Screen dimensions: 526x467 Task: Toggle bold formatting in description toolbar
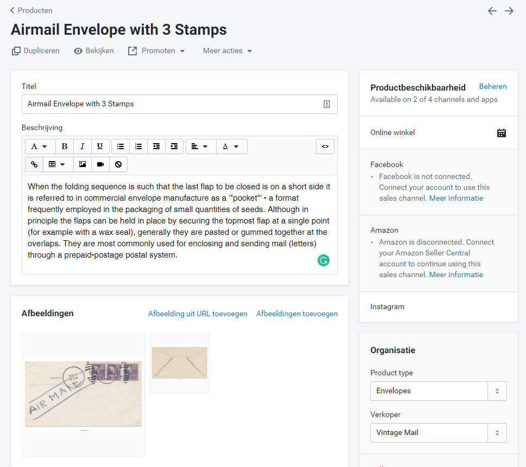click(65, 146)
